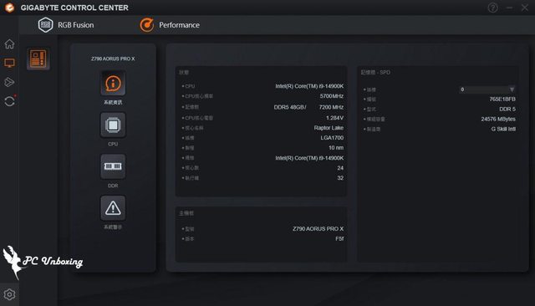The image size is (535, 306).
Task: Click the DDR 5 memory type value
Action: [x=507, y=110]
